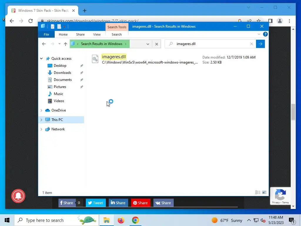The width and height of the screenshot is (301, 226).
Task: Select OneDrive in navigation pane
Action: coord(58,110)
